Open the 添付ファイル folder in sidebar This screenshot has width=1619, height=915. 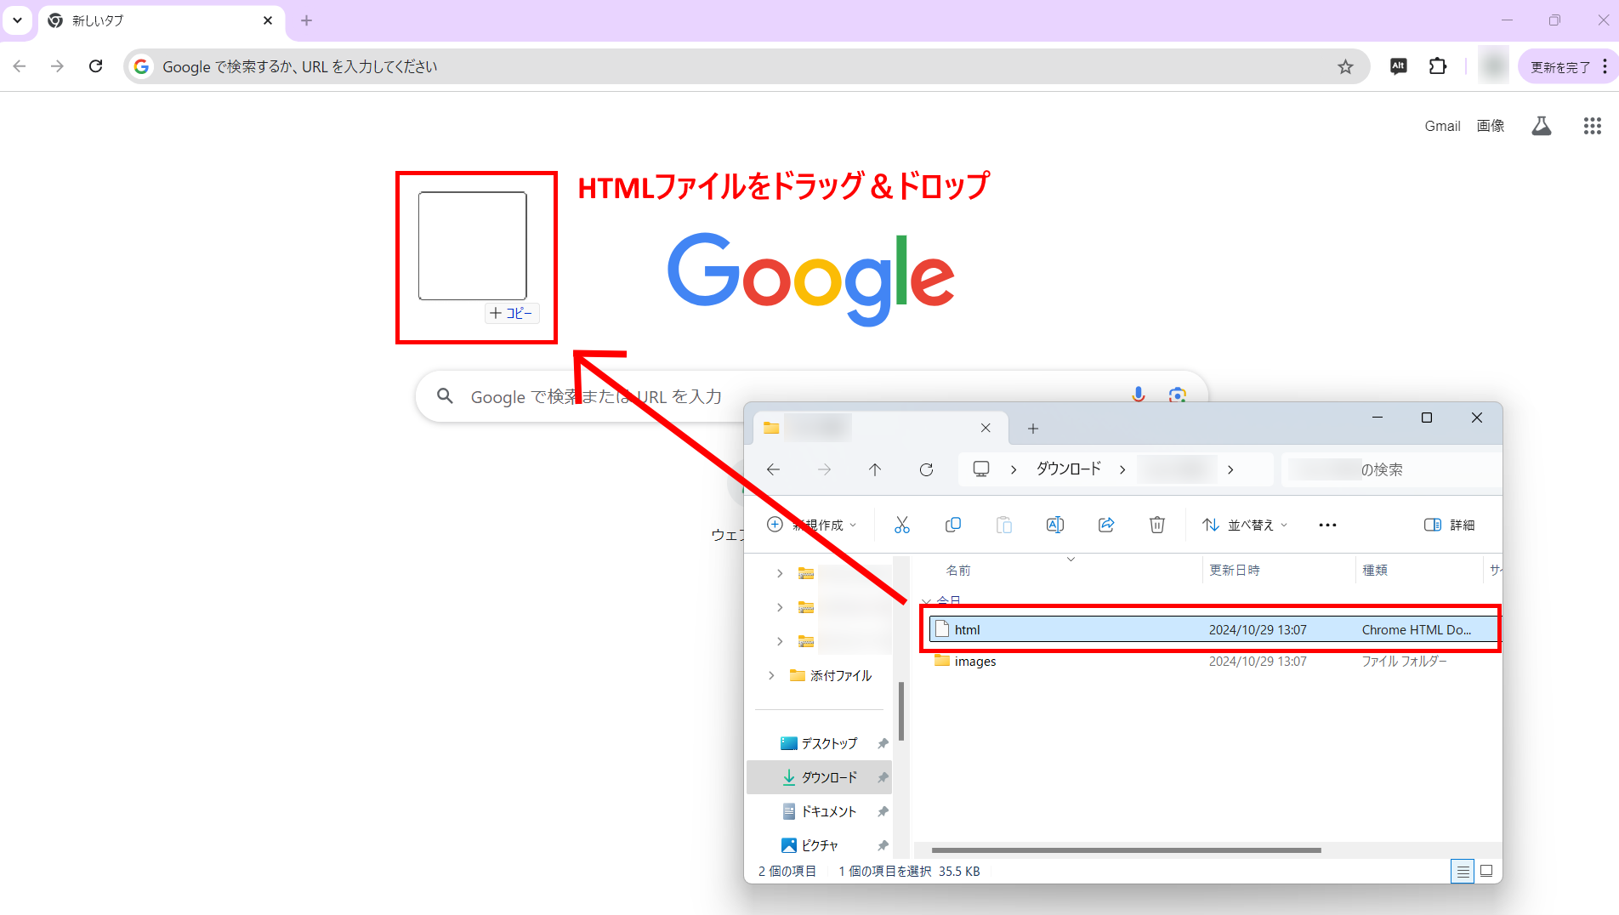[831, 675]
